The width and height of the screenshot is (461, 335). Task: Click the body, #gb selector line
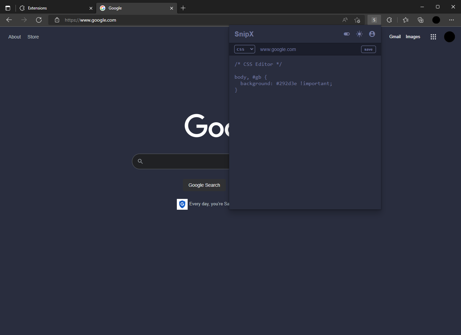pyautogui.click(x=251, y=77)
